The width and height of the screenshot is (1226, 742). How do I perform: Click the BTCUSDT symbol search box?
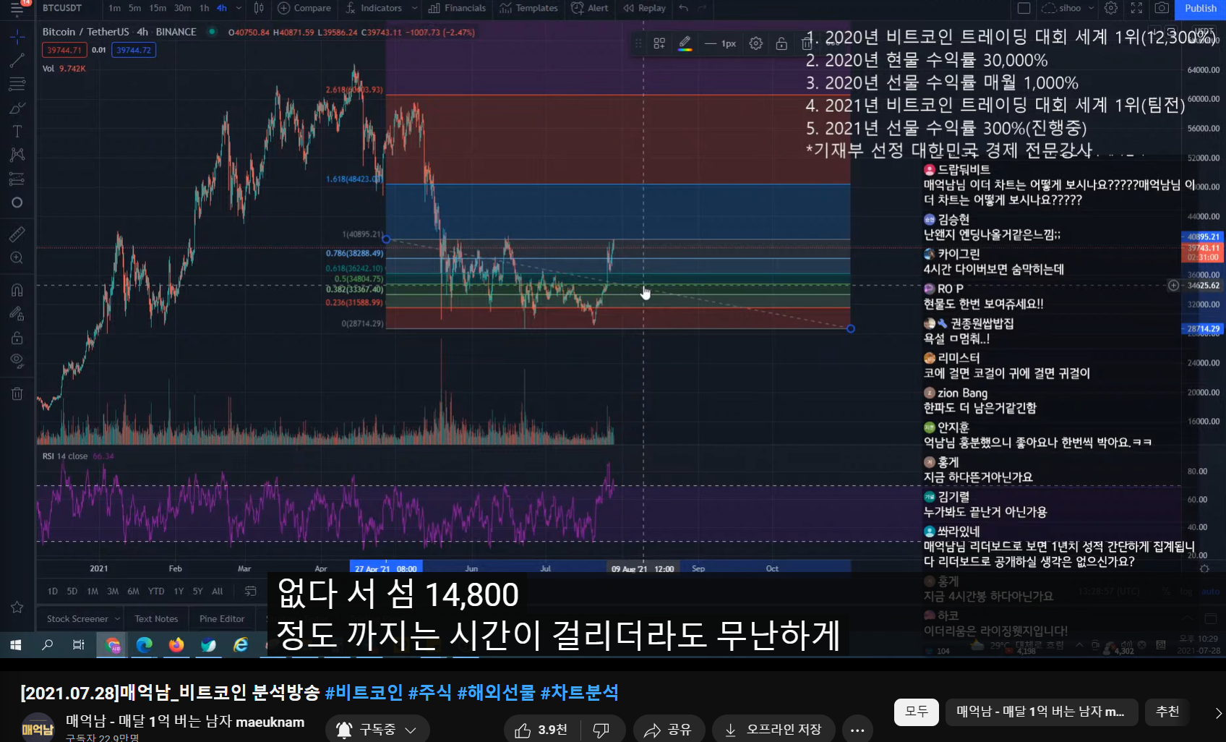click(62, 8)
